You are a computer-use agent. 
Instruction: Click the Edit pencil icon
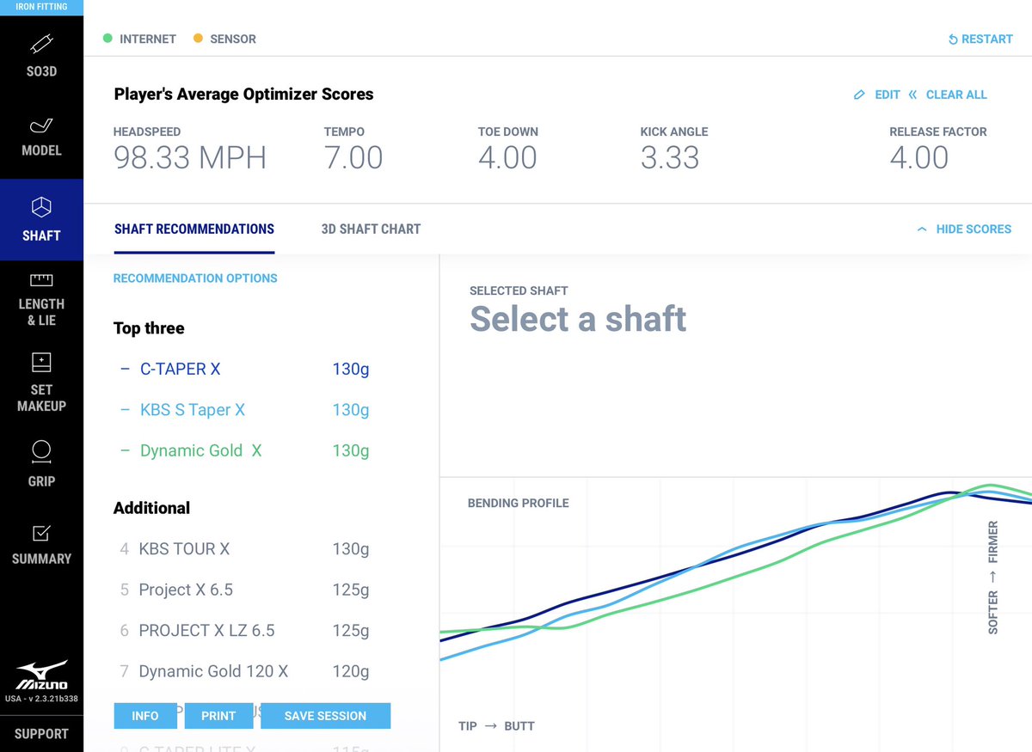[x=859, y=95]
